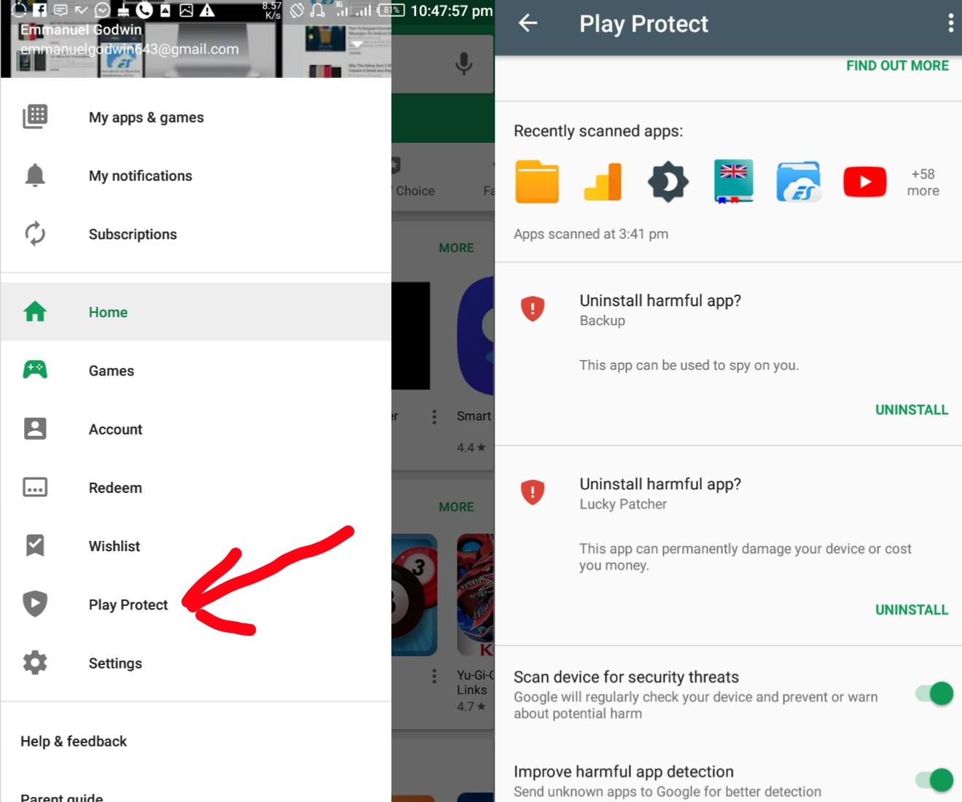Open Subscriptions menu item

click(x=196, y=234)
